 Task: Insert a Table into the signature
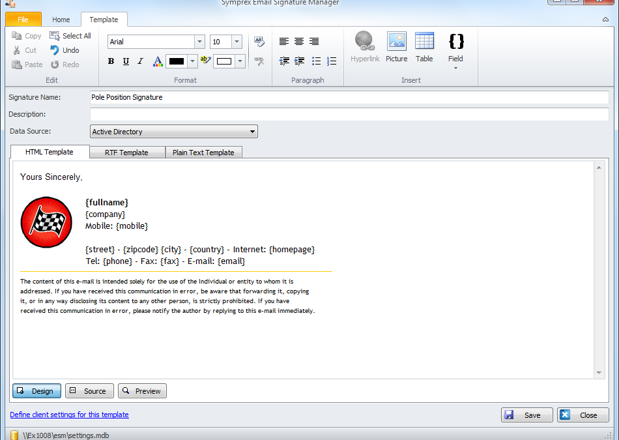[424, 44]
